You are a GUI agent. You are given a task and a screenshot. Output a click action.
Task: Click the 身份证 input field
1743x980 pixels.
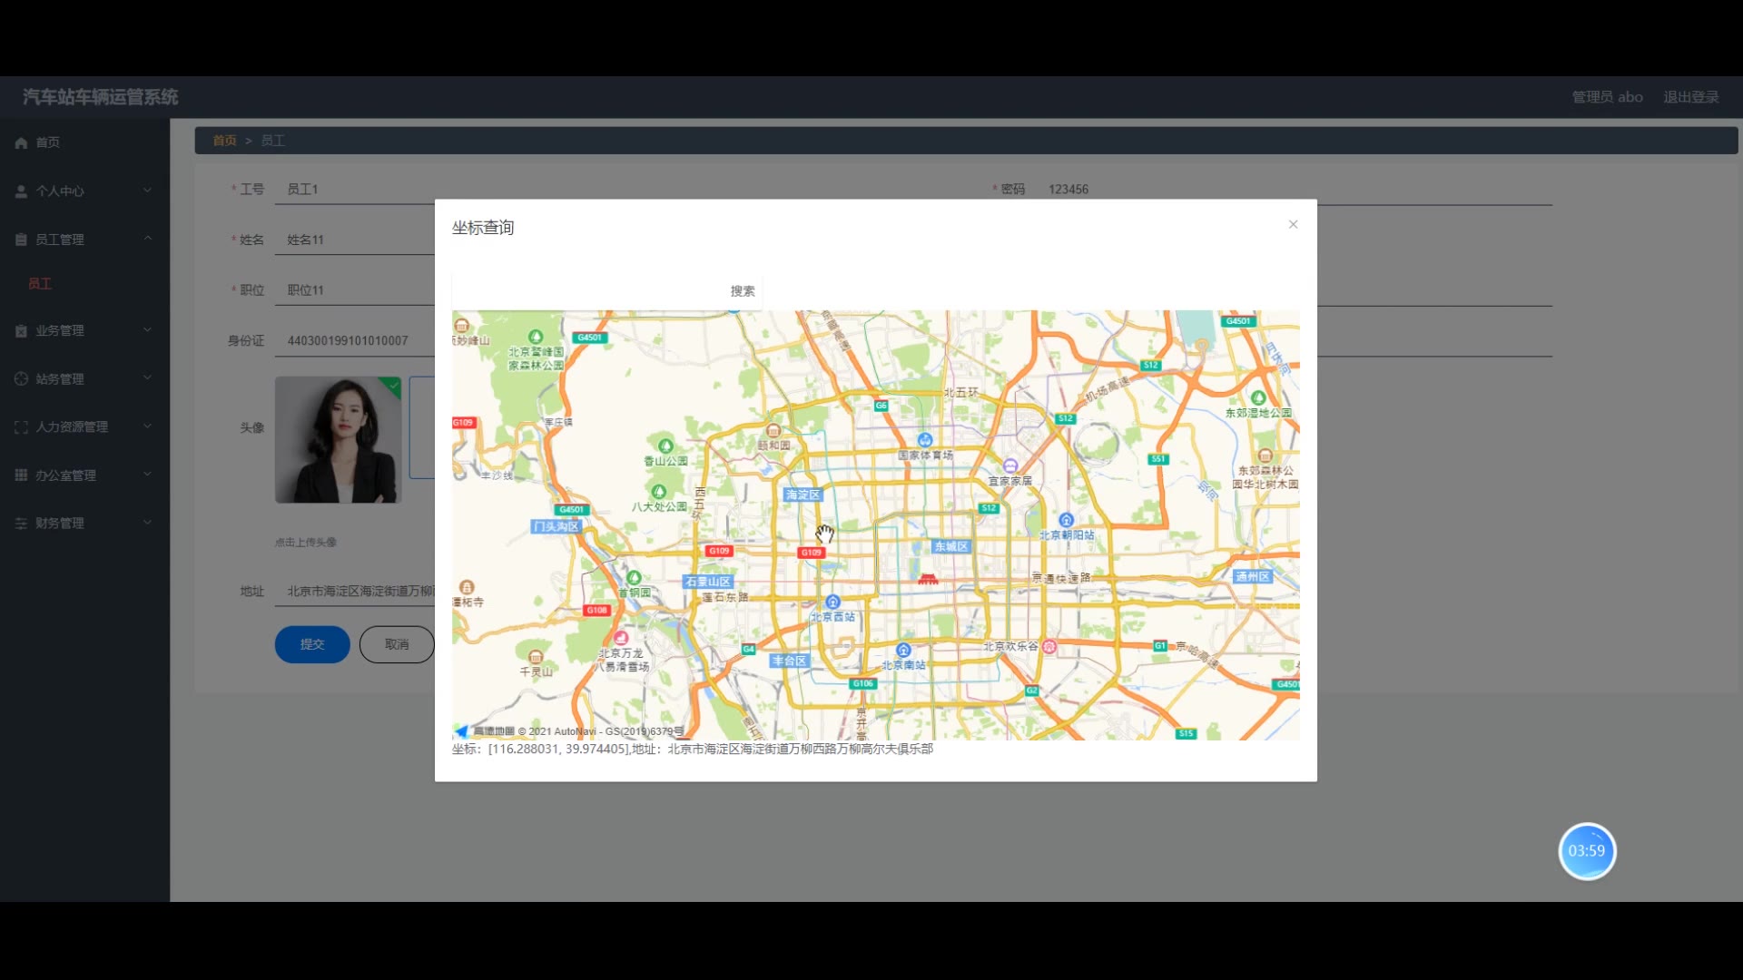point(355,340)
